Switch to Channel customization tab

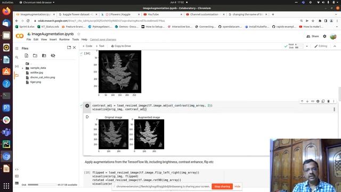pyautogui.click(x=205, y=14)
